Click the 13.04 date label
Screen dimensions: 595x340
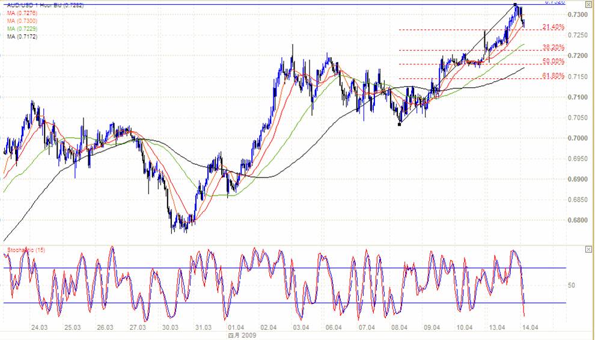498,327
